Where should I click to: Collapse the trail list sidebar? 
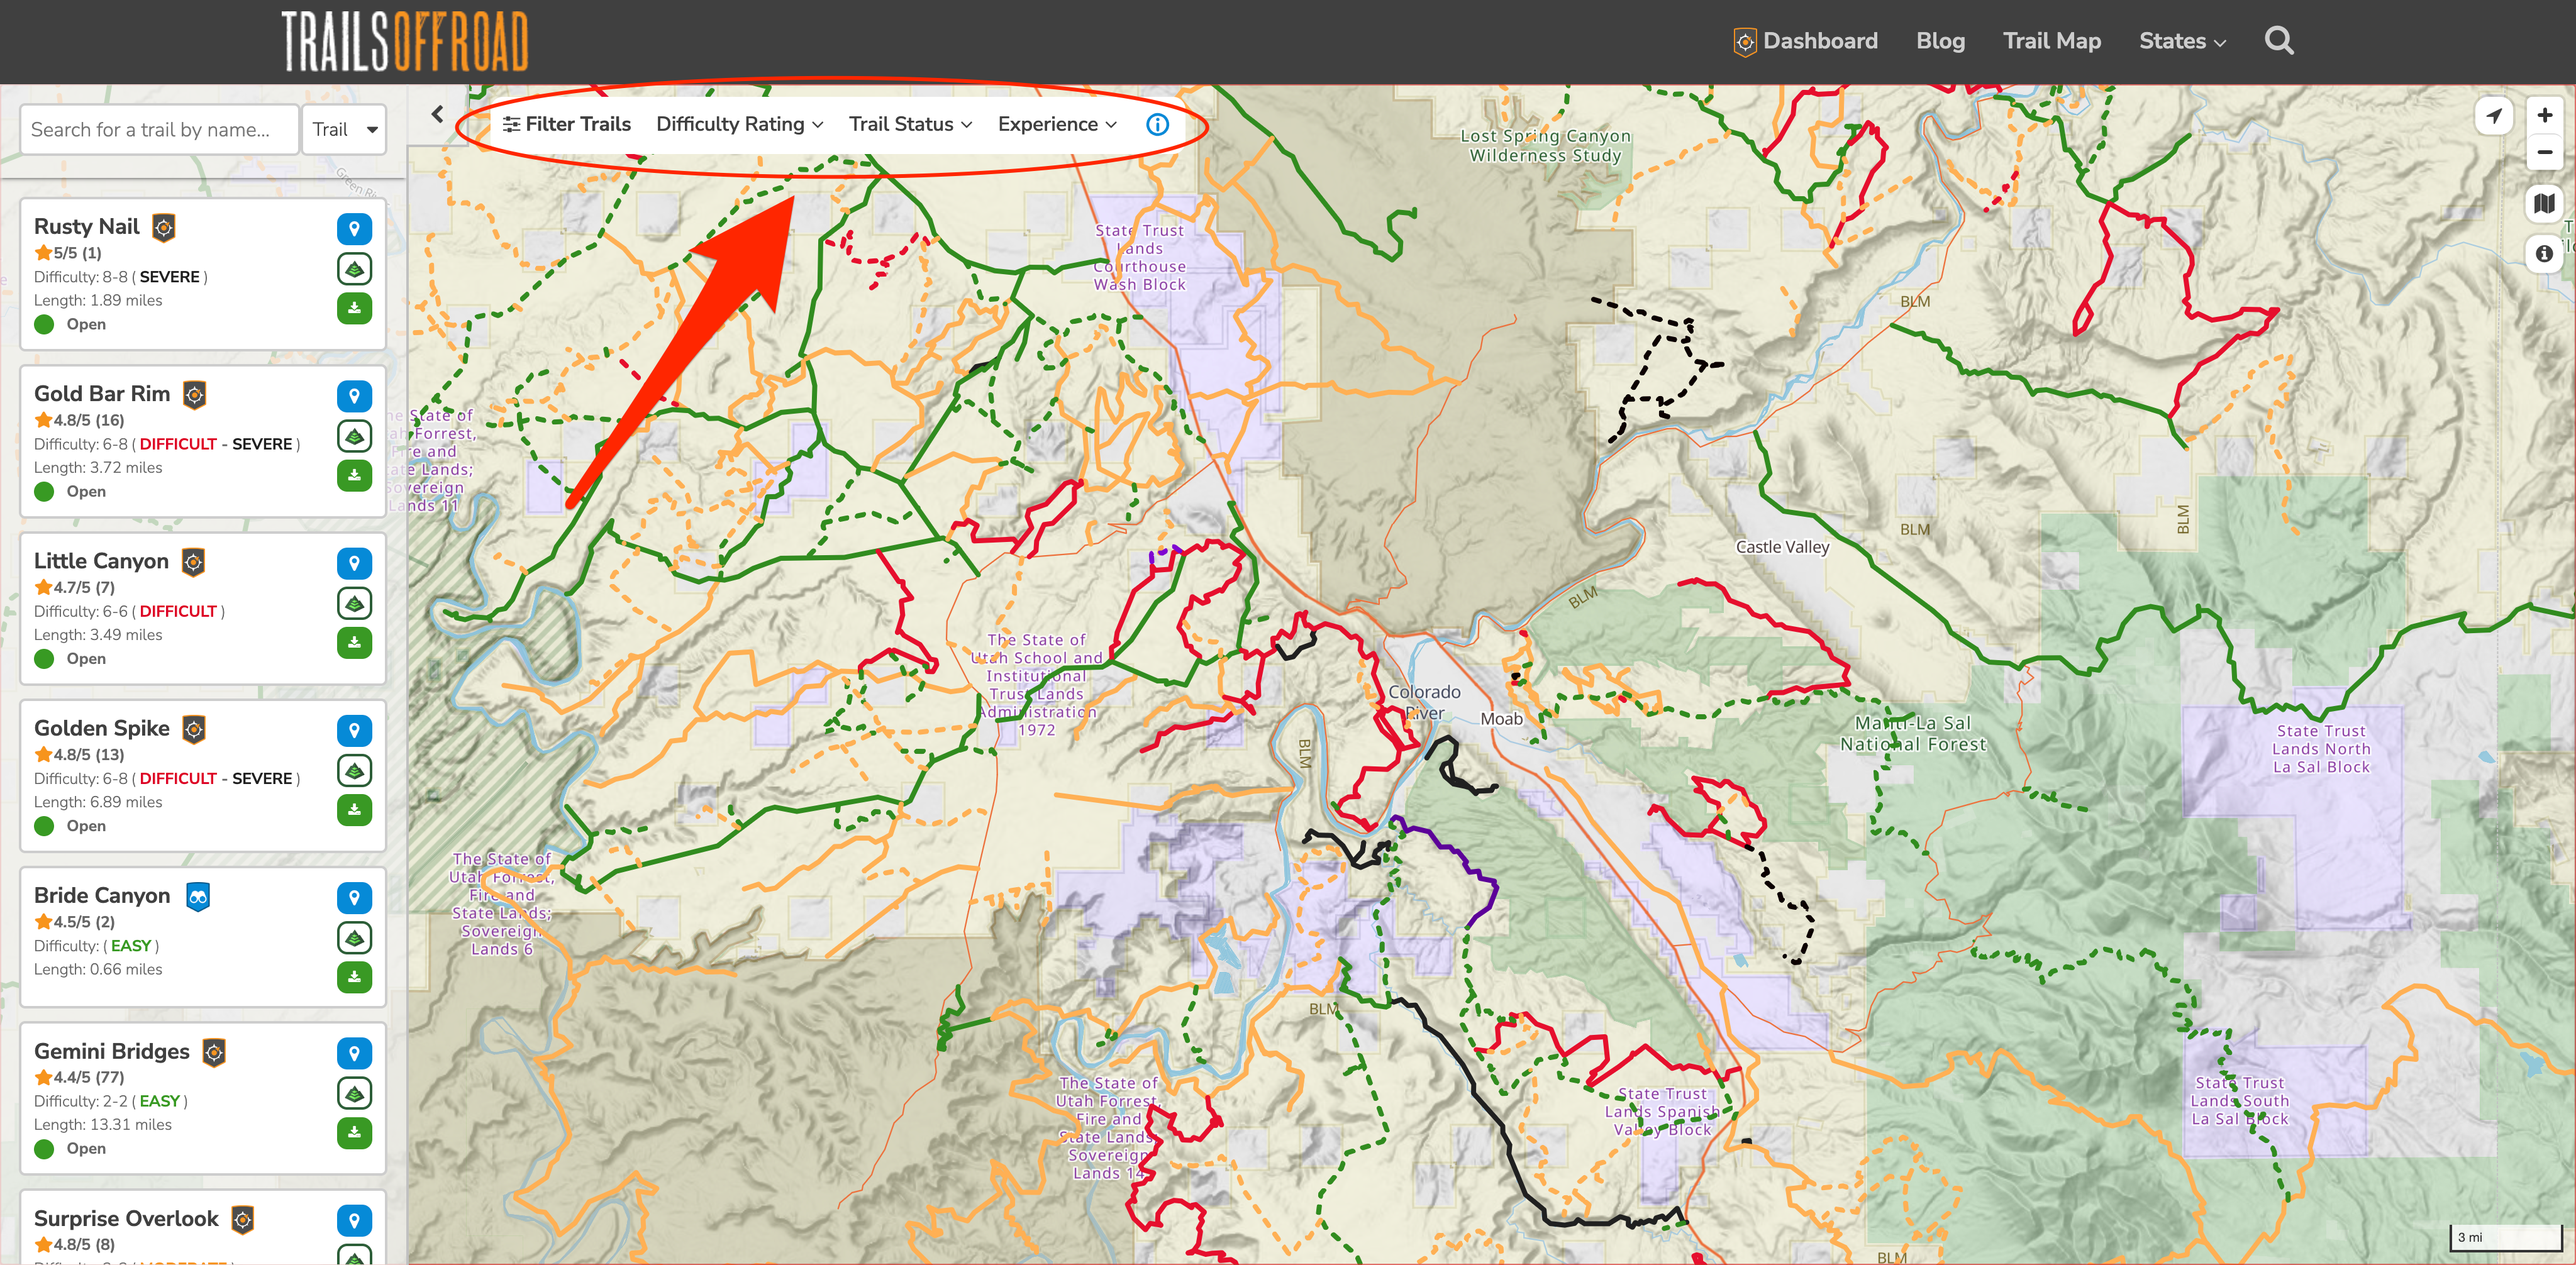[x=437, y=114]
